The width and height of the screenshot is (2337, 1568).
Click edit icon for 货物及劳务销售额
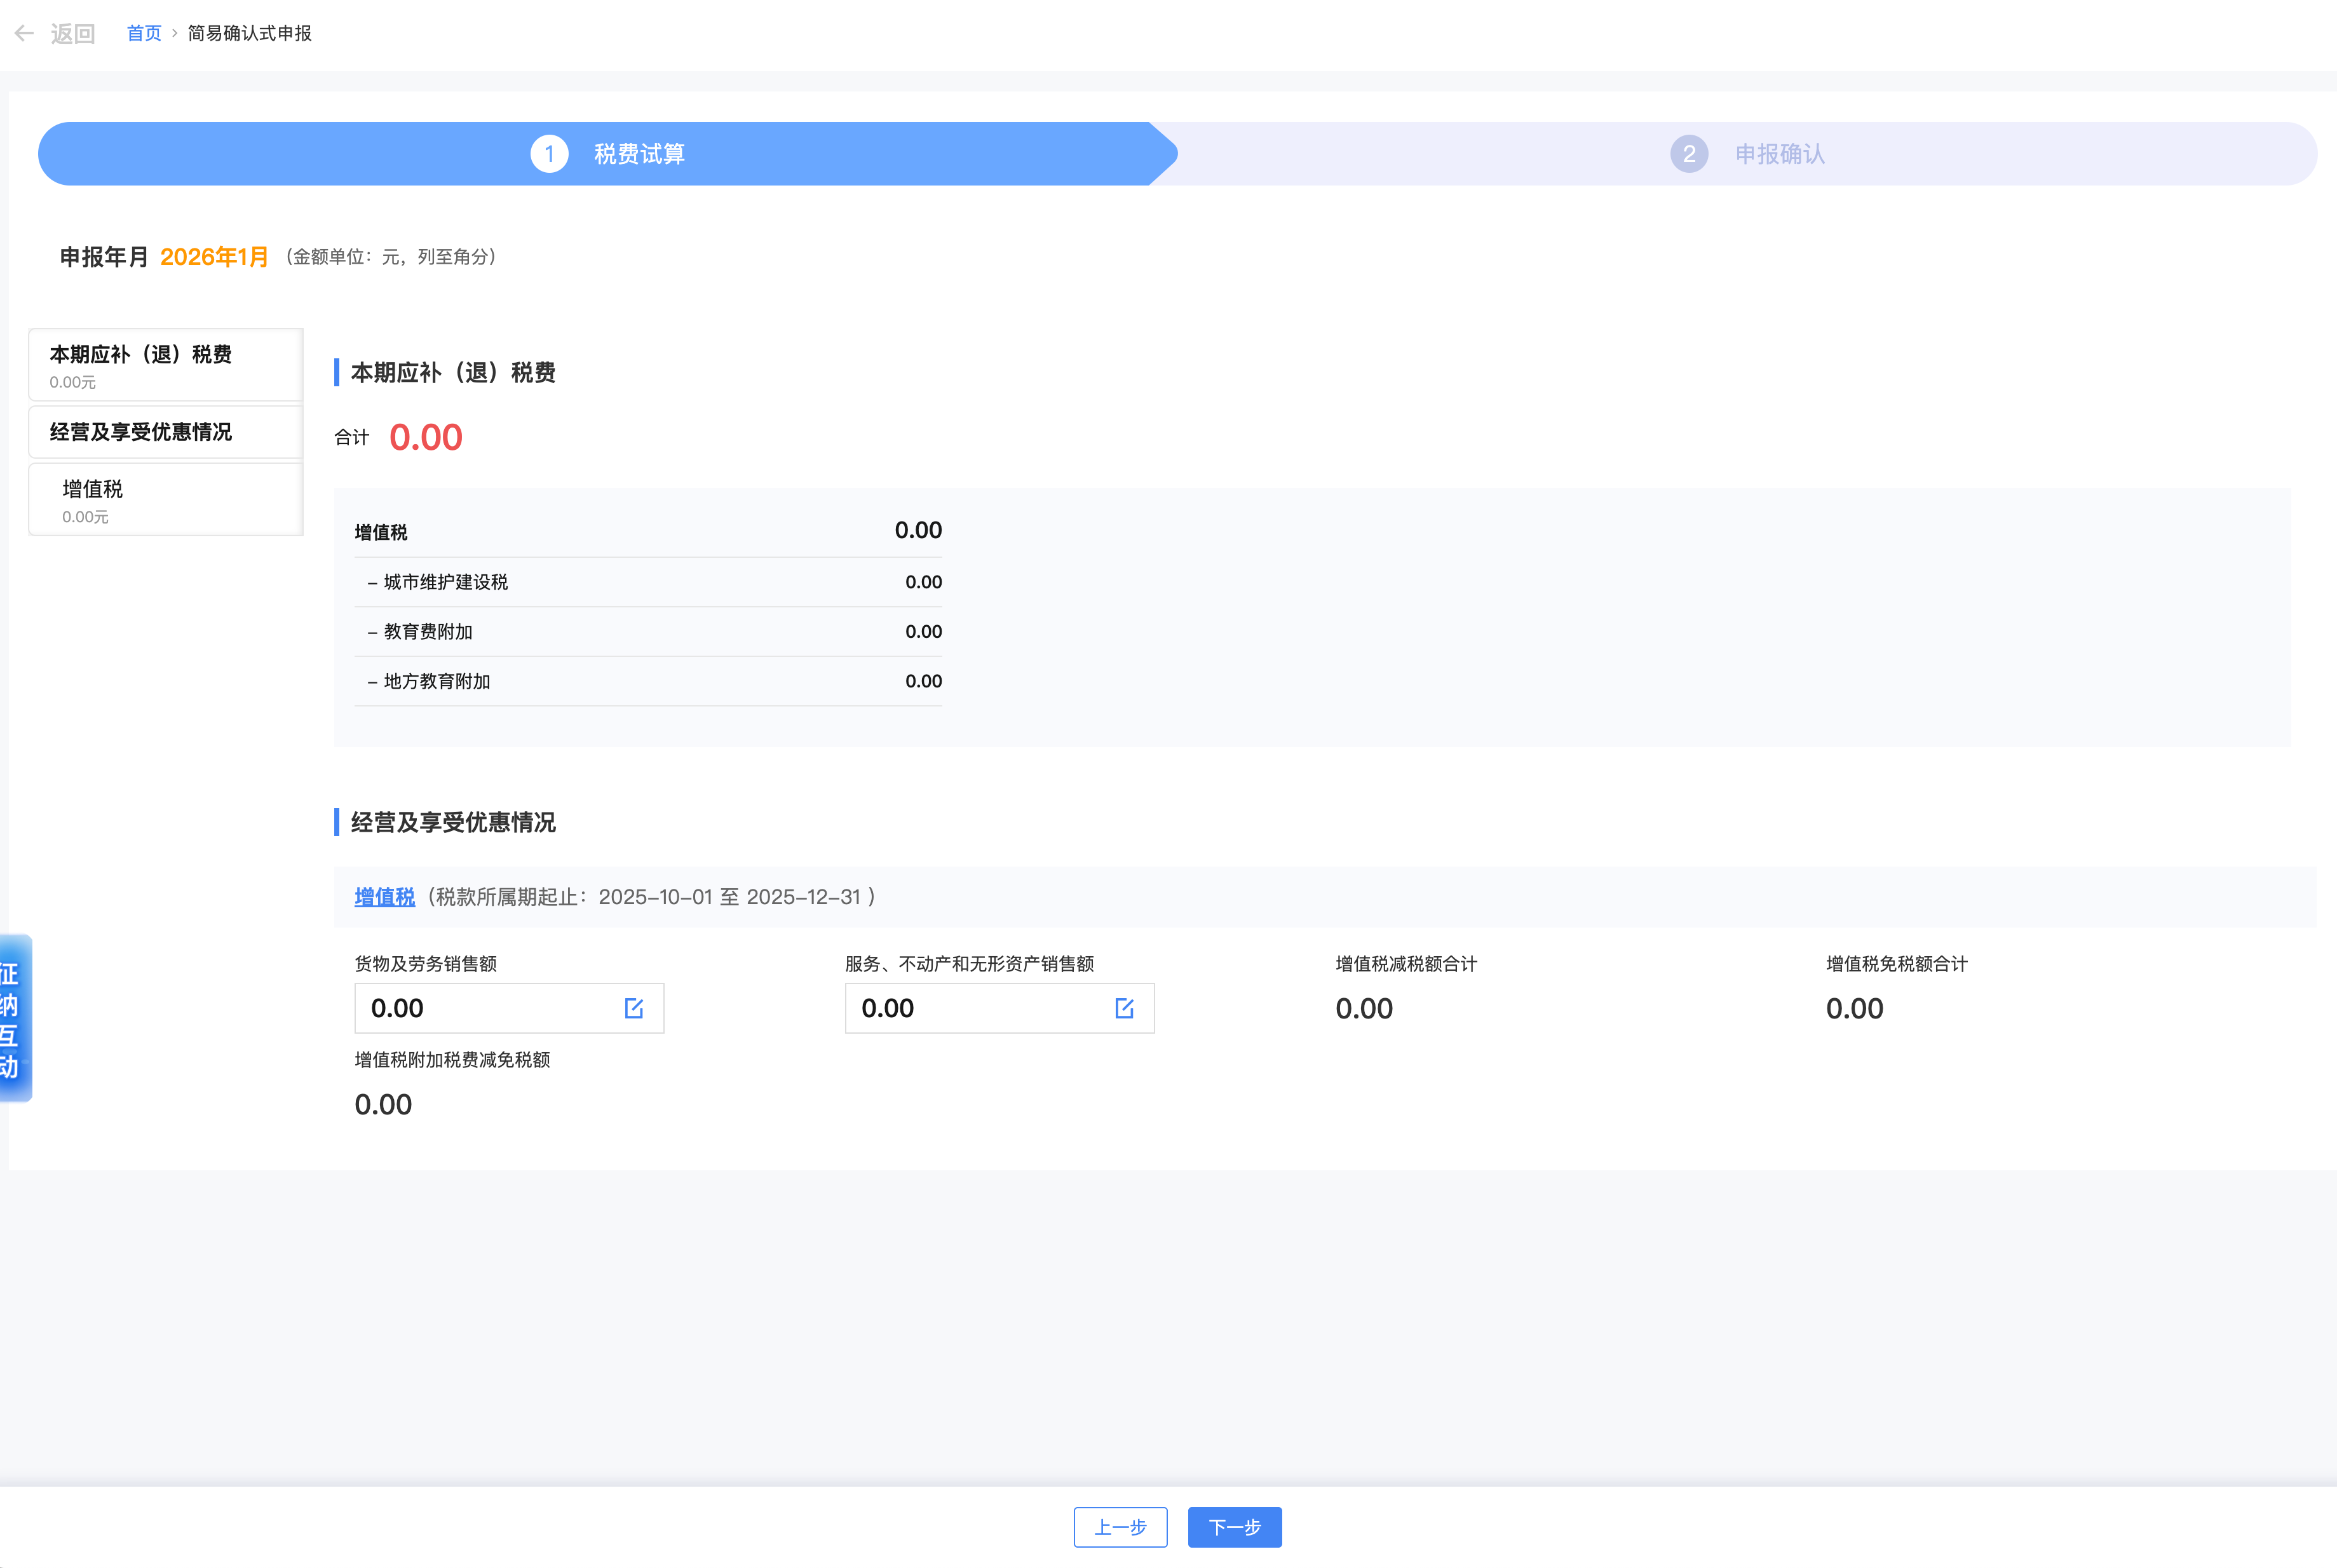click(x=634, y=1008)
